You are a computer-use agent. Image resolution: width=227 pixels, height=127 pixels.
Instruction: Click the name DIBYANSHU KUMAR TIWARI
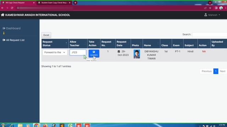tap(151, 55)
